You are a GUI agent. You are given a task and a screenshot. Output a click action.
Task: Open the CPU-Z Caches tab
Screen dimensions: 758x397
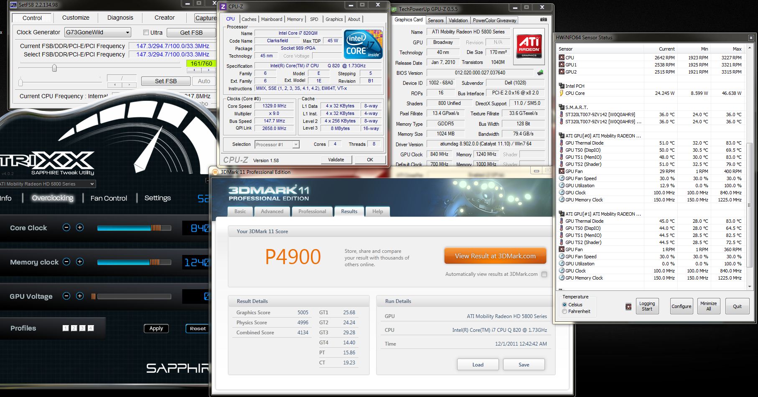click(x=249, y=19)
